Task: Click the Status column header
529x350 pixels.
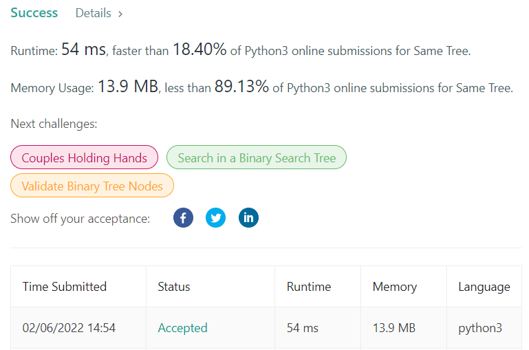Action: coord(174,287)
